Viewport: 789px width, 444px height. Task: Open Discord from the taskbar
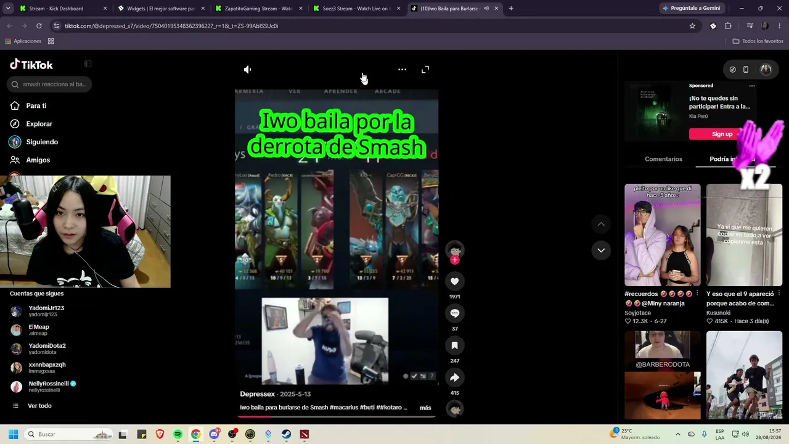click(x=214, y=434)
